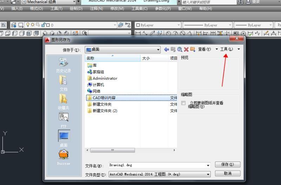Viewport: 281px width, 185px height.
Task: Open the 参数化(P) menu
Action: tap(163, 8)
